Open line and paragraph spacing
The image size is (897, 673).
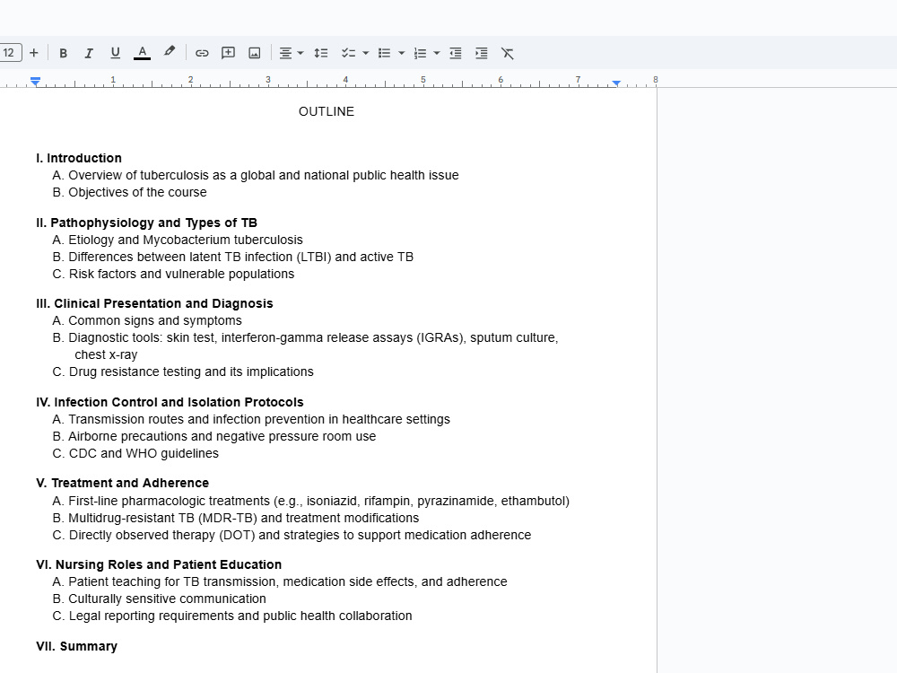point(321,53)
